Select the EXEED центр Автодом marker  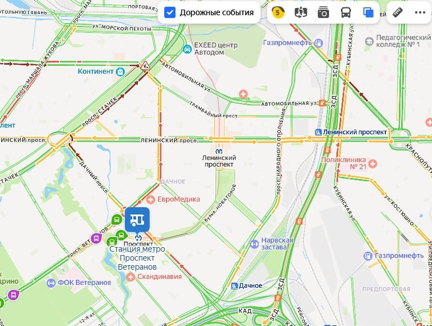pos(187,49)
